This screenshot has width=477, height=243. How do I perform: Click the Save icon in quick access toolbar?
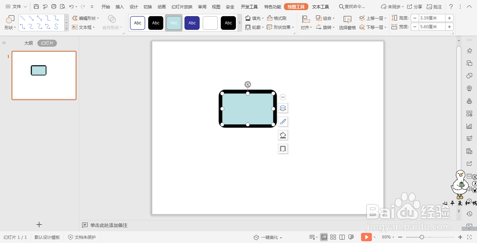[36, 7]
